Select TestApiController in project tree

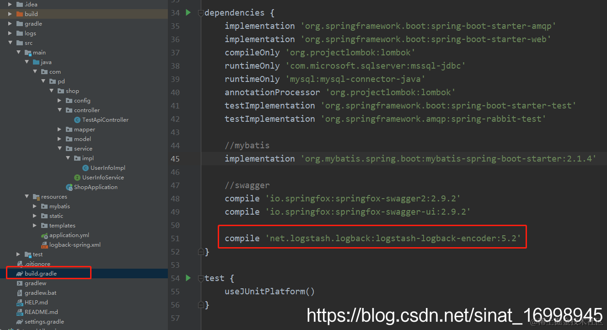105,120
